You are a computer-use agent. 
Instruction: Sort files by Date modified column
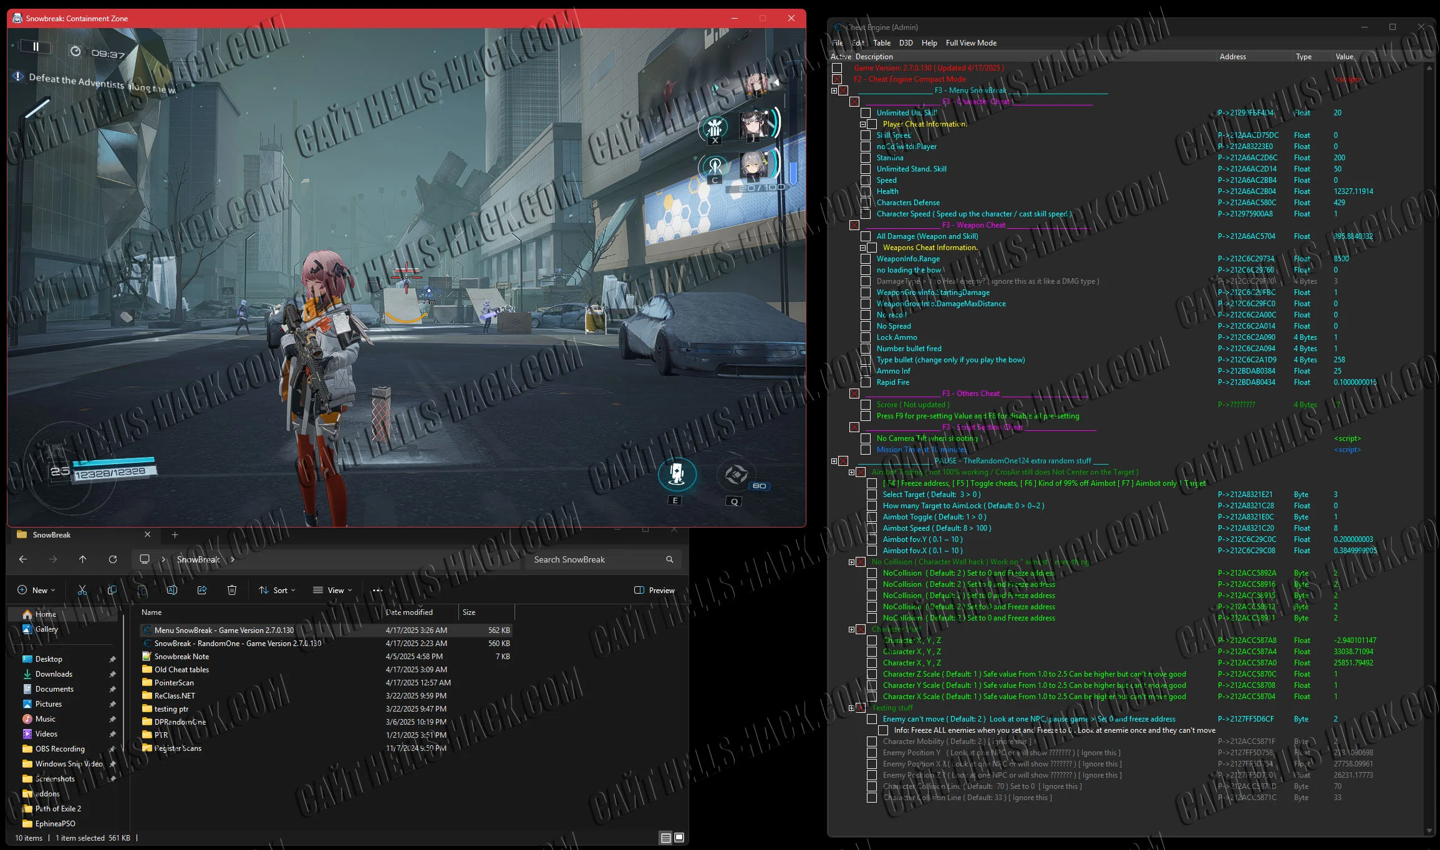tap(409, 612)
